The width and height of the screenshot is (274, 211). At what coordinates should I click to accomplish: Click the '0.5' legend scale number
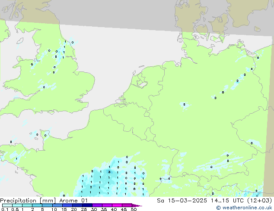(15, 209)
